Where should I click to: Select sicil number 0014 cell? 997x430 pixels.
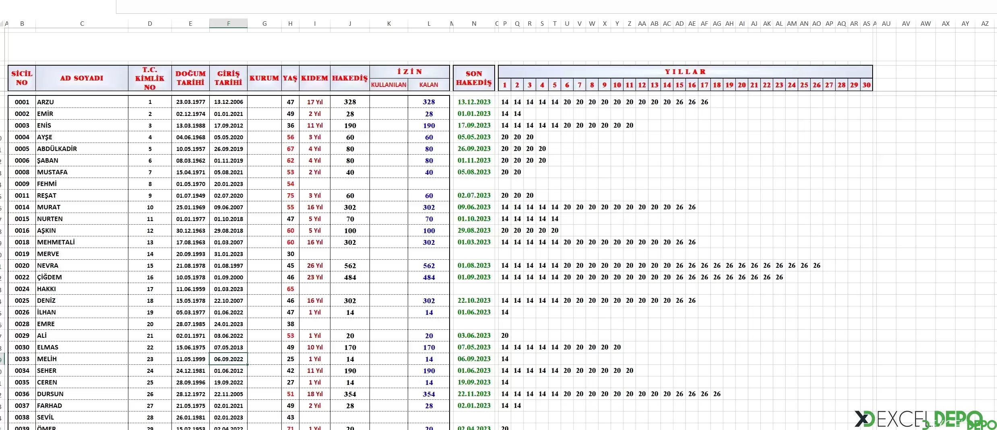pos(22,207)
